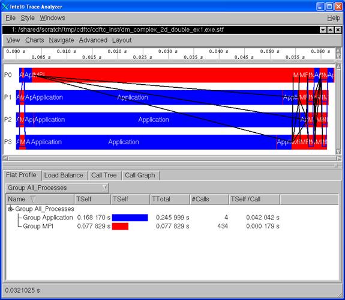
Task: Click the P0 process label
Action: pyautogui.click(x=8, y=75)
